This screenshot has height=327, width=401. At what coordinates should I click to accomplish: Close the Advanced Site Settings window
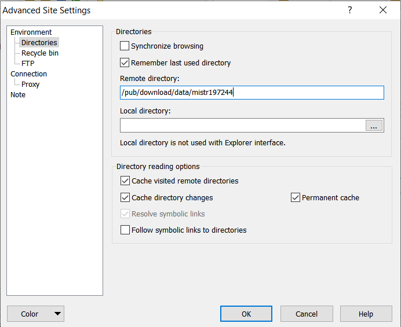383,10
